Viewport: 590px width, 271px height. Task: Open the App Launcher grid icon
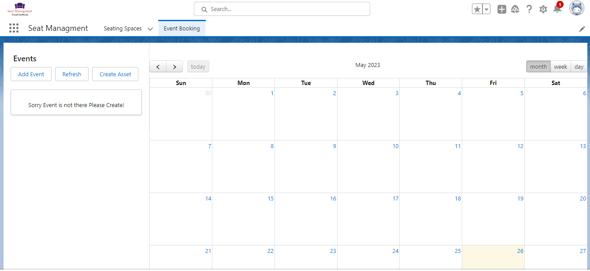click(x=14, y=28)
